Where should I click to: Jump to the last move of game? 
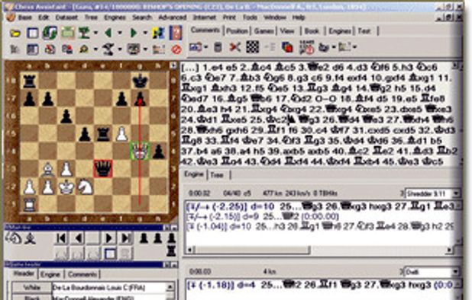[x=125, y=238]
